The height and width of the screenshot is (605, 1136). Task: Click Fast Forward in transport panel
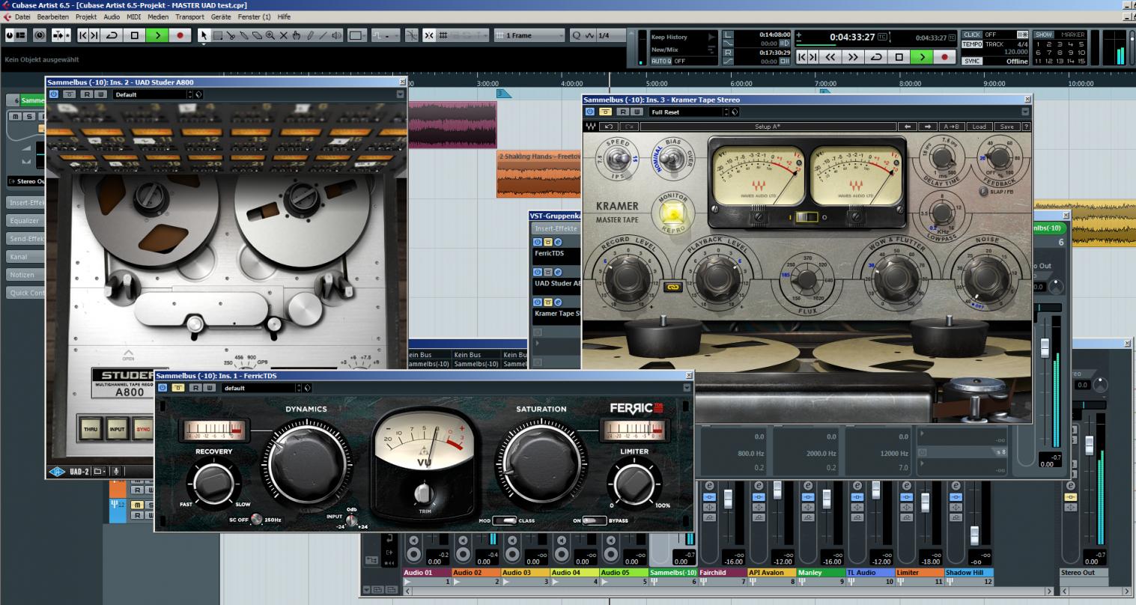tap(852, 57)
